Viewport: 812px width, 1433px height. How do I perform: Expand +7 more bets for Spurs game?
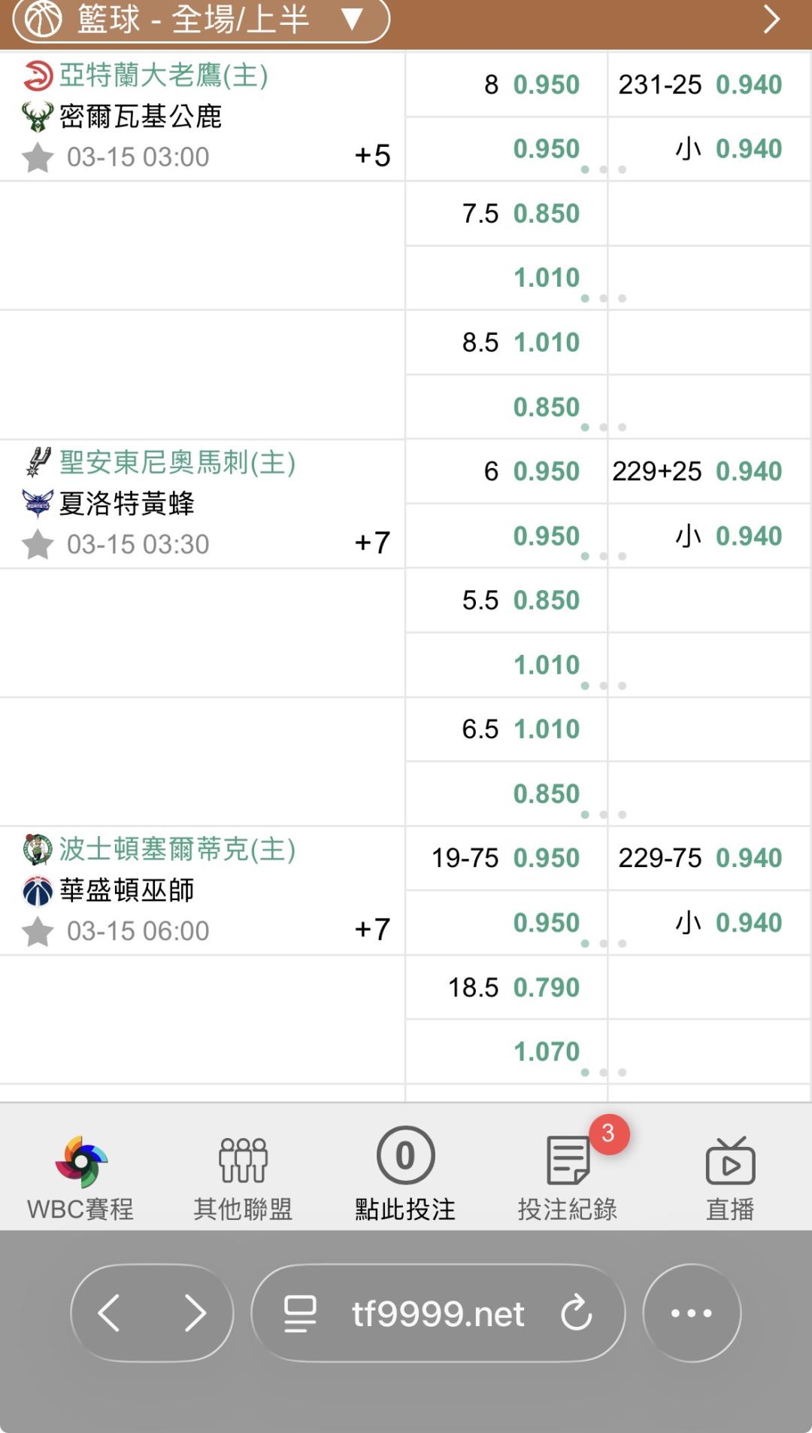pos(372,543)
